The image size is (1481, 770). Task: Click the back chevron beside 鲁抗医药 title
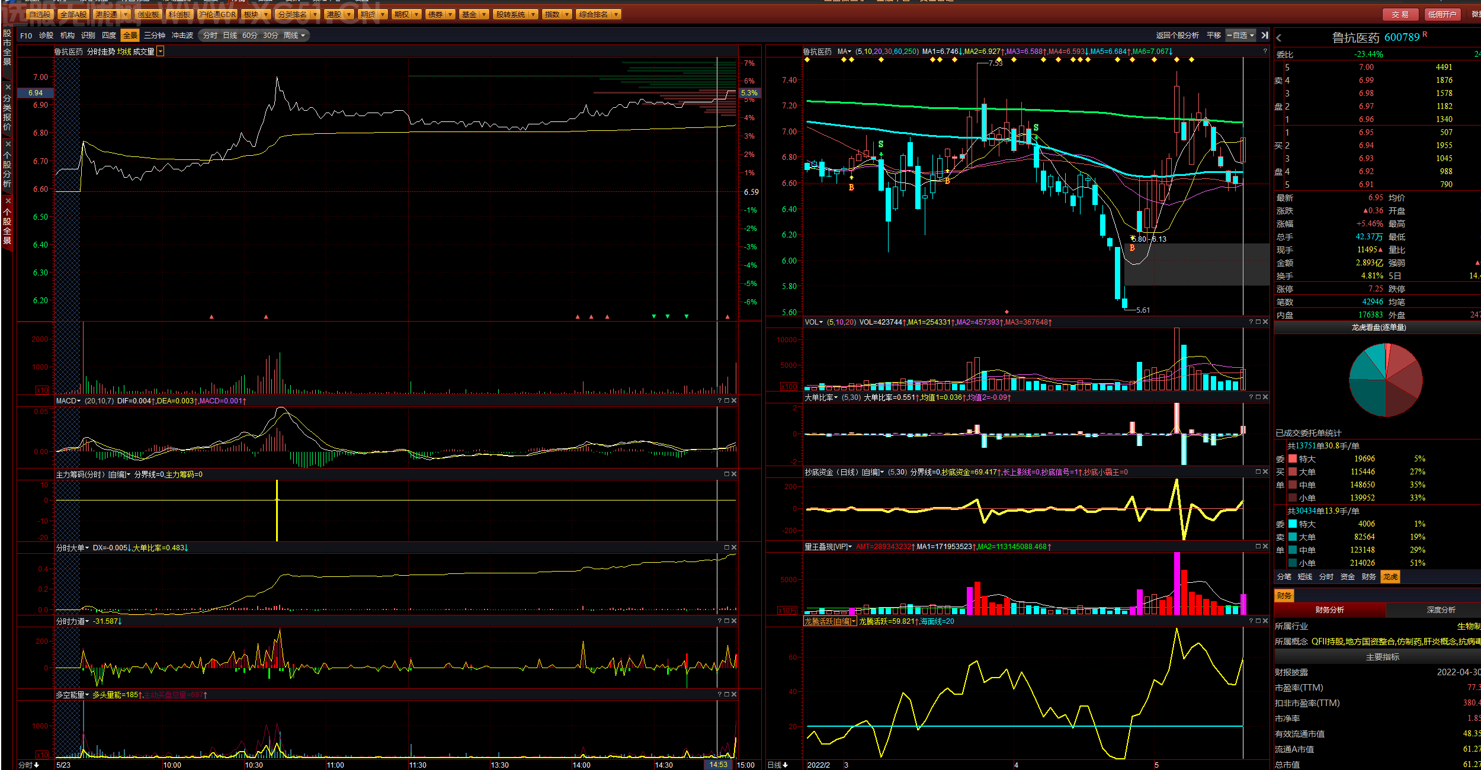click(1279, 38)
